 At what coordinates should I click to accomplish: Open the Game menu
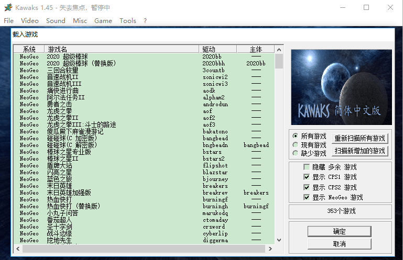(103, 20)
